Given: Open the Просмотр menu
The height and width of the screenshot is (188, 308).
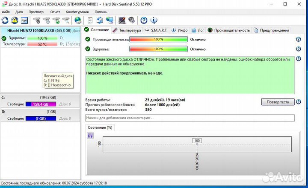Looking at the screenshot, I should coord(36,12).
